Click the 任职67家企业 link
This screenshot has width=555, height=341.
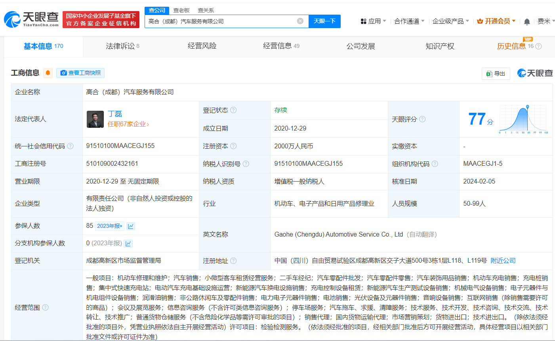tap(127, 124)
